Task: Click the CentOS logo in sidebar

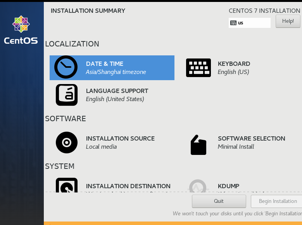Action: point(21,30)
